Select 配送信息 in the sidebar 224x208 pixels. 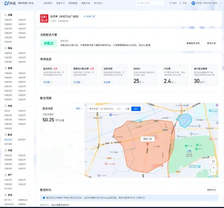[x=8, y=140]
